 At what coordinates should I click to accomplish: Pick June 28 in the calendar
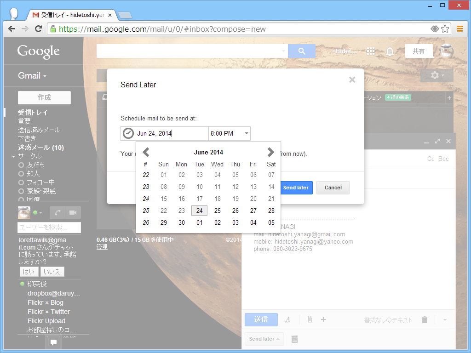271,211
